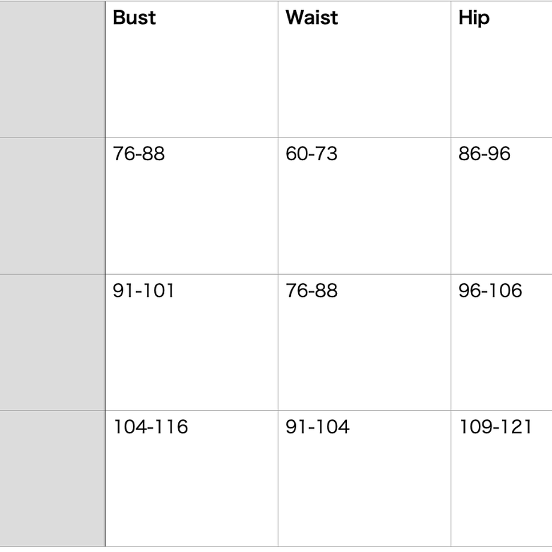Screen dimensions: 552x552
Task: Click the Waist column header
Action: (311, 17)
